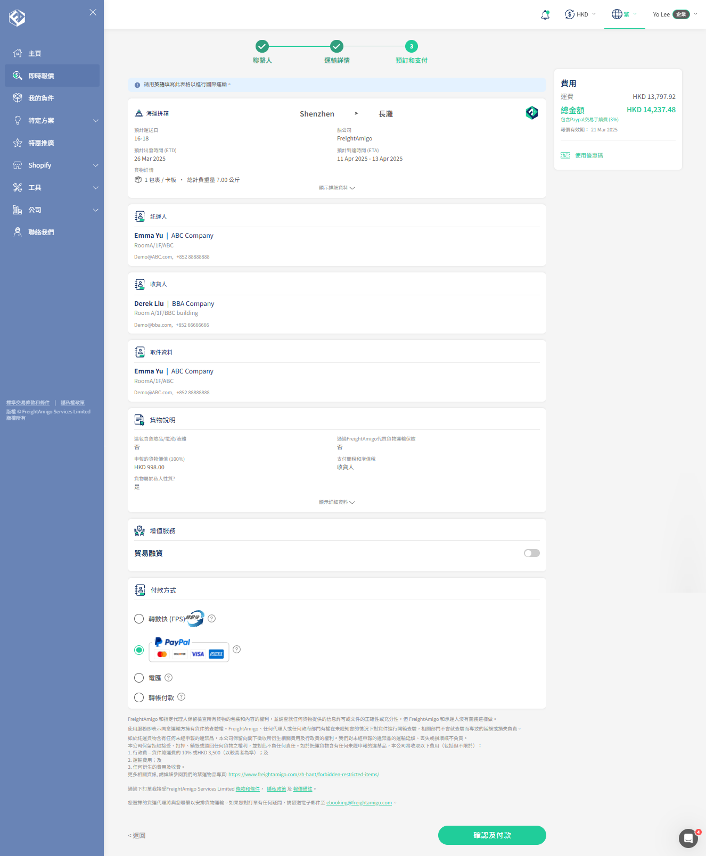This screenshot has height=856, width=706.
Task: Click the instant quote magnifier icon
Action: 18,76
